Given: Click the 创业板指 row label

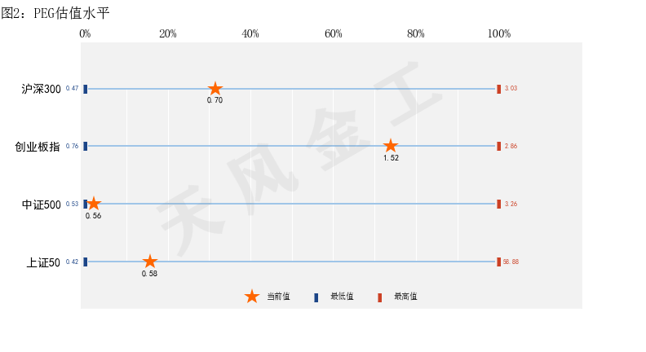Looking at the screenshot, I should (x=38, y=147).
